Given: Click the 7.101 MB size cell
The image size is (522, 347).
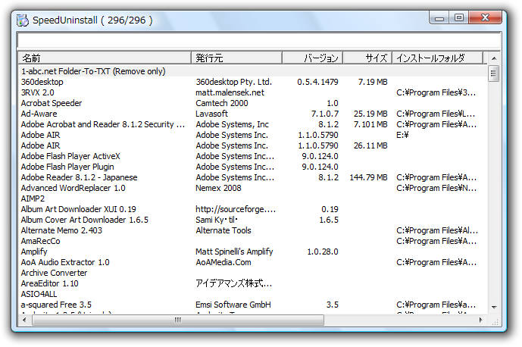Looking at the screenshot, I should point(370,124).
